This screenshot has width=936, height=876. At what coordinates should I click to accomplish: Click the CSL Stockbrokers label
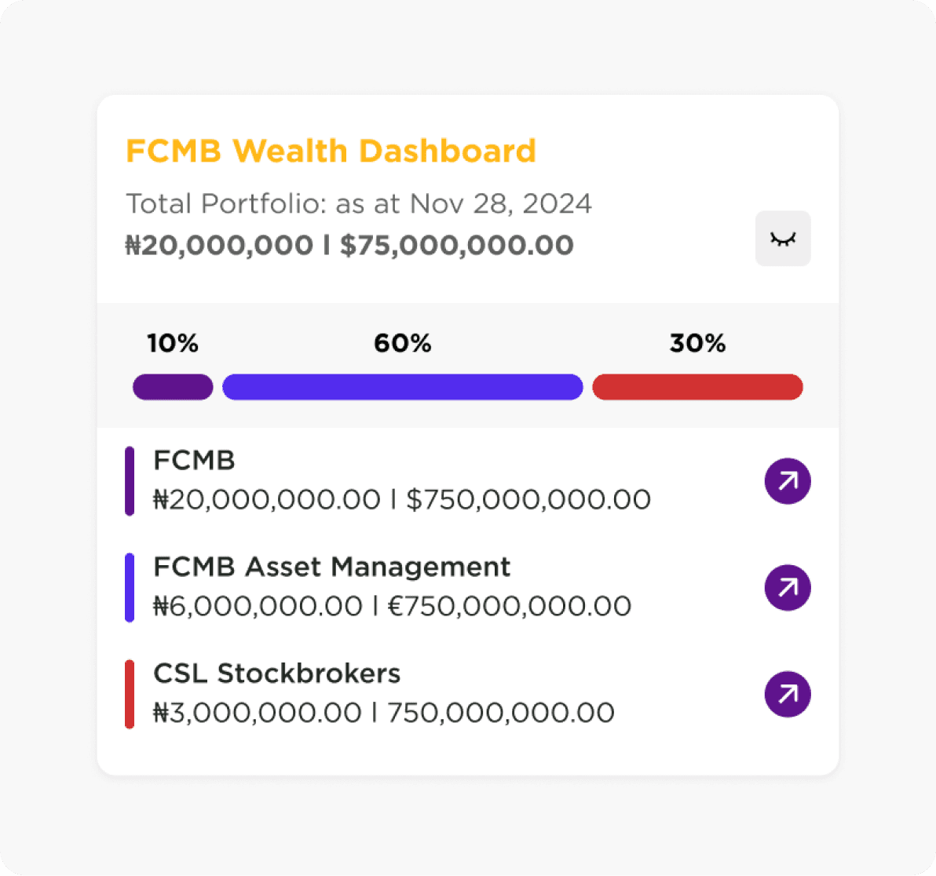click(x=277, y=673)
